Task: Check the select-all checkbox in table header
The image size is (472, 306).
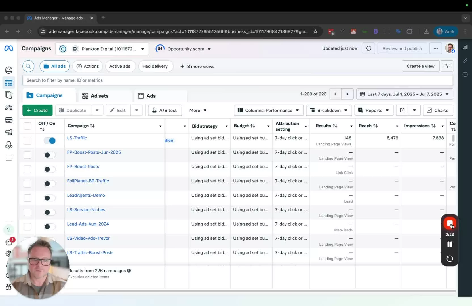Action: (x=27, y=126)
